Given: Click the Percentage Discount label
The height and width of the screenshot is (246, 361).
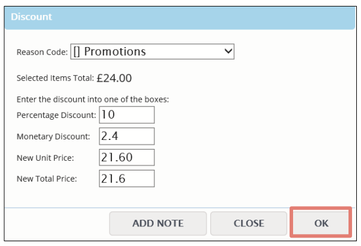Looking at the screenshot, I should click(56, 115).
